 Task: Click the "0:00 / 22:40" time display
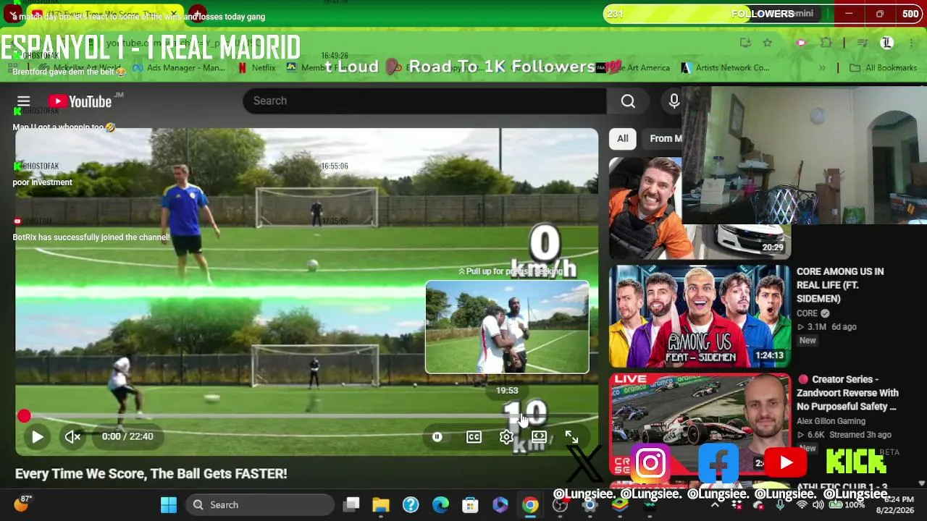point(127,436)
